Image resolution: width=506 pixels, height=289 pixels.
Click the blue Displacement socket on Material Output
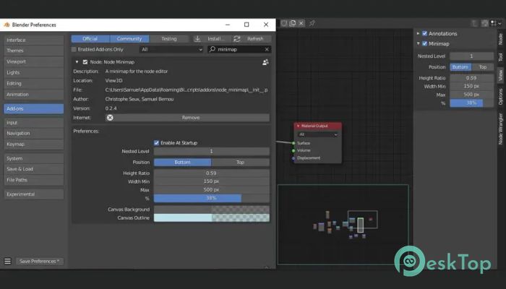(293, 158)
